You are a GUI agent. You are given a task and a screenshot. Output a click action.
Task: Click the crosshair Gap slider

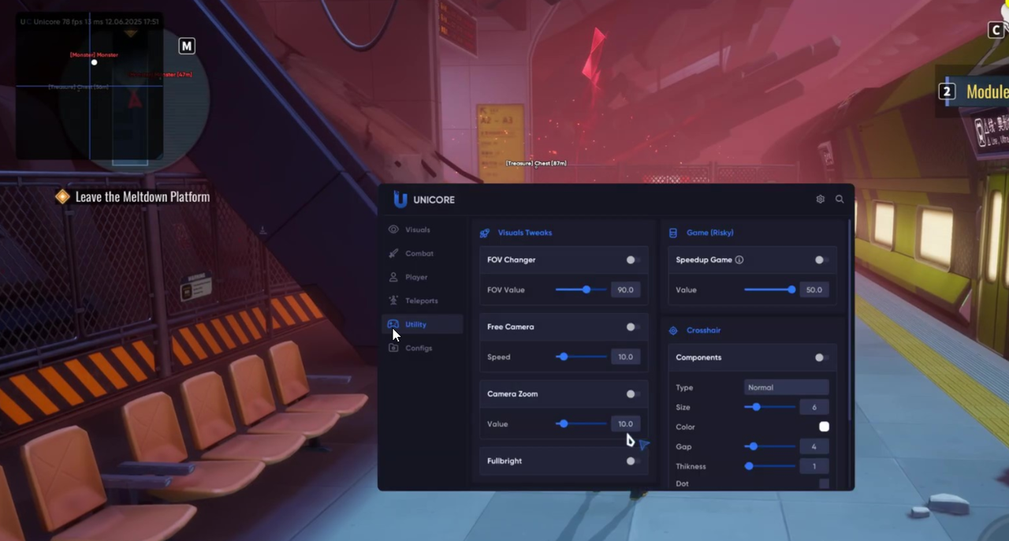click(770, 446)
